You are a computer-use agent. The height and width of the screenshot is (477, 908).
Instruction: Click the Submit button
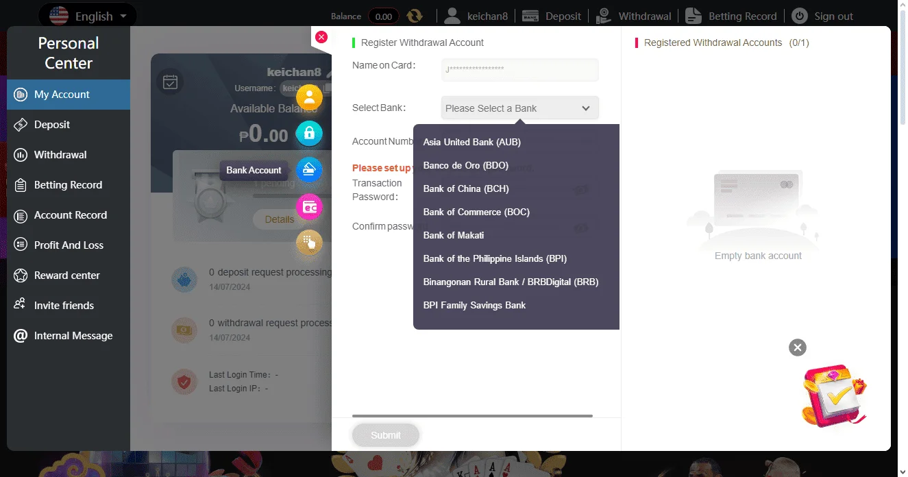point(386,435)
